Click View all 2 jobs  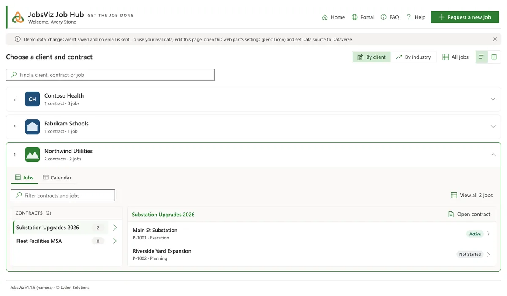[x=472, y=195]
